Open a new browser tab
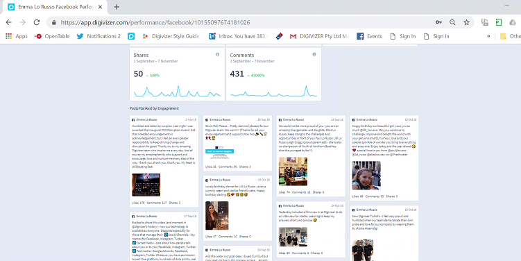This screenshot has width=521, height=261. pos(117,7)
